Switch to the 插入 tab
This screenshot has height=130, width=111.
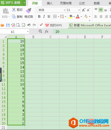point(50,3)
